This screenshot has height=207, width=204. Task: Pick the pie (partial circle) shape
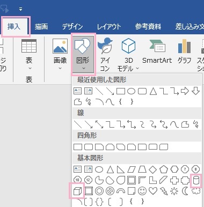[99, 180]
